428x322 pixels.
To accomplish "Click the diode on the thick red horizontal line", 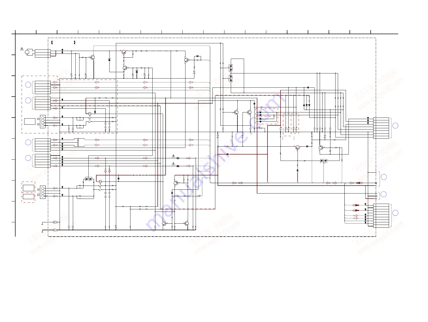I will pos(228,154).
